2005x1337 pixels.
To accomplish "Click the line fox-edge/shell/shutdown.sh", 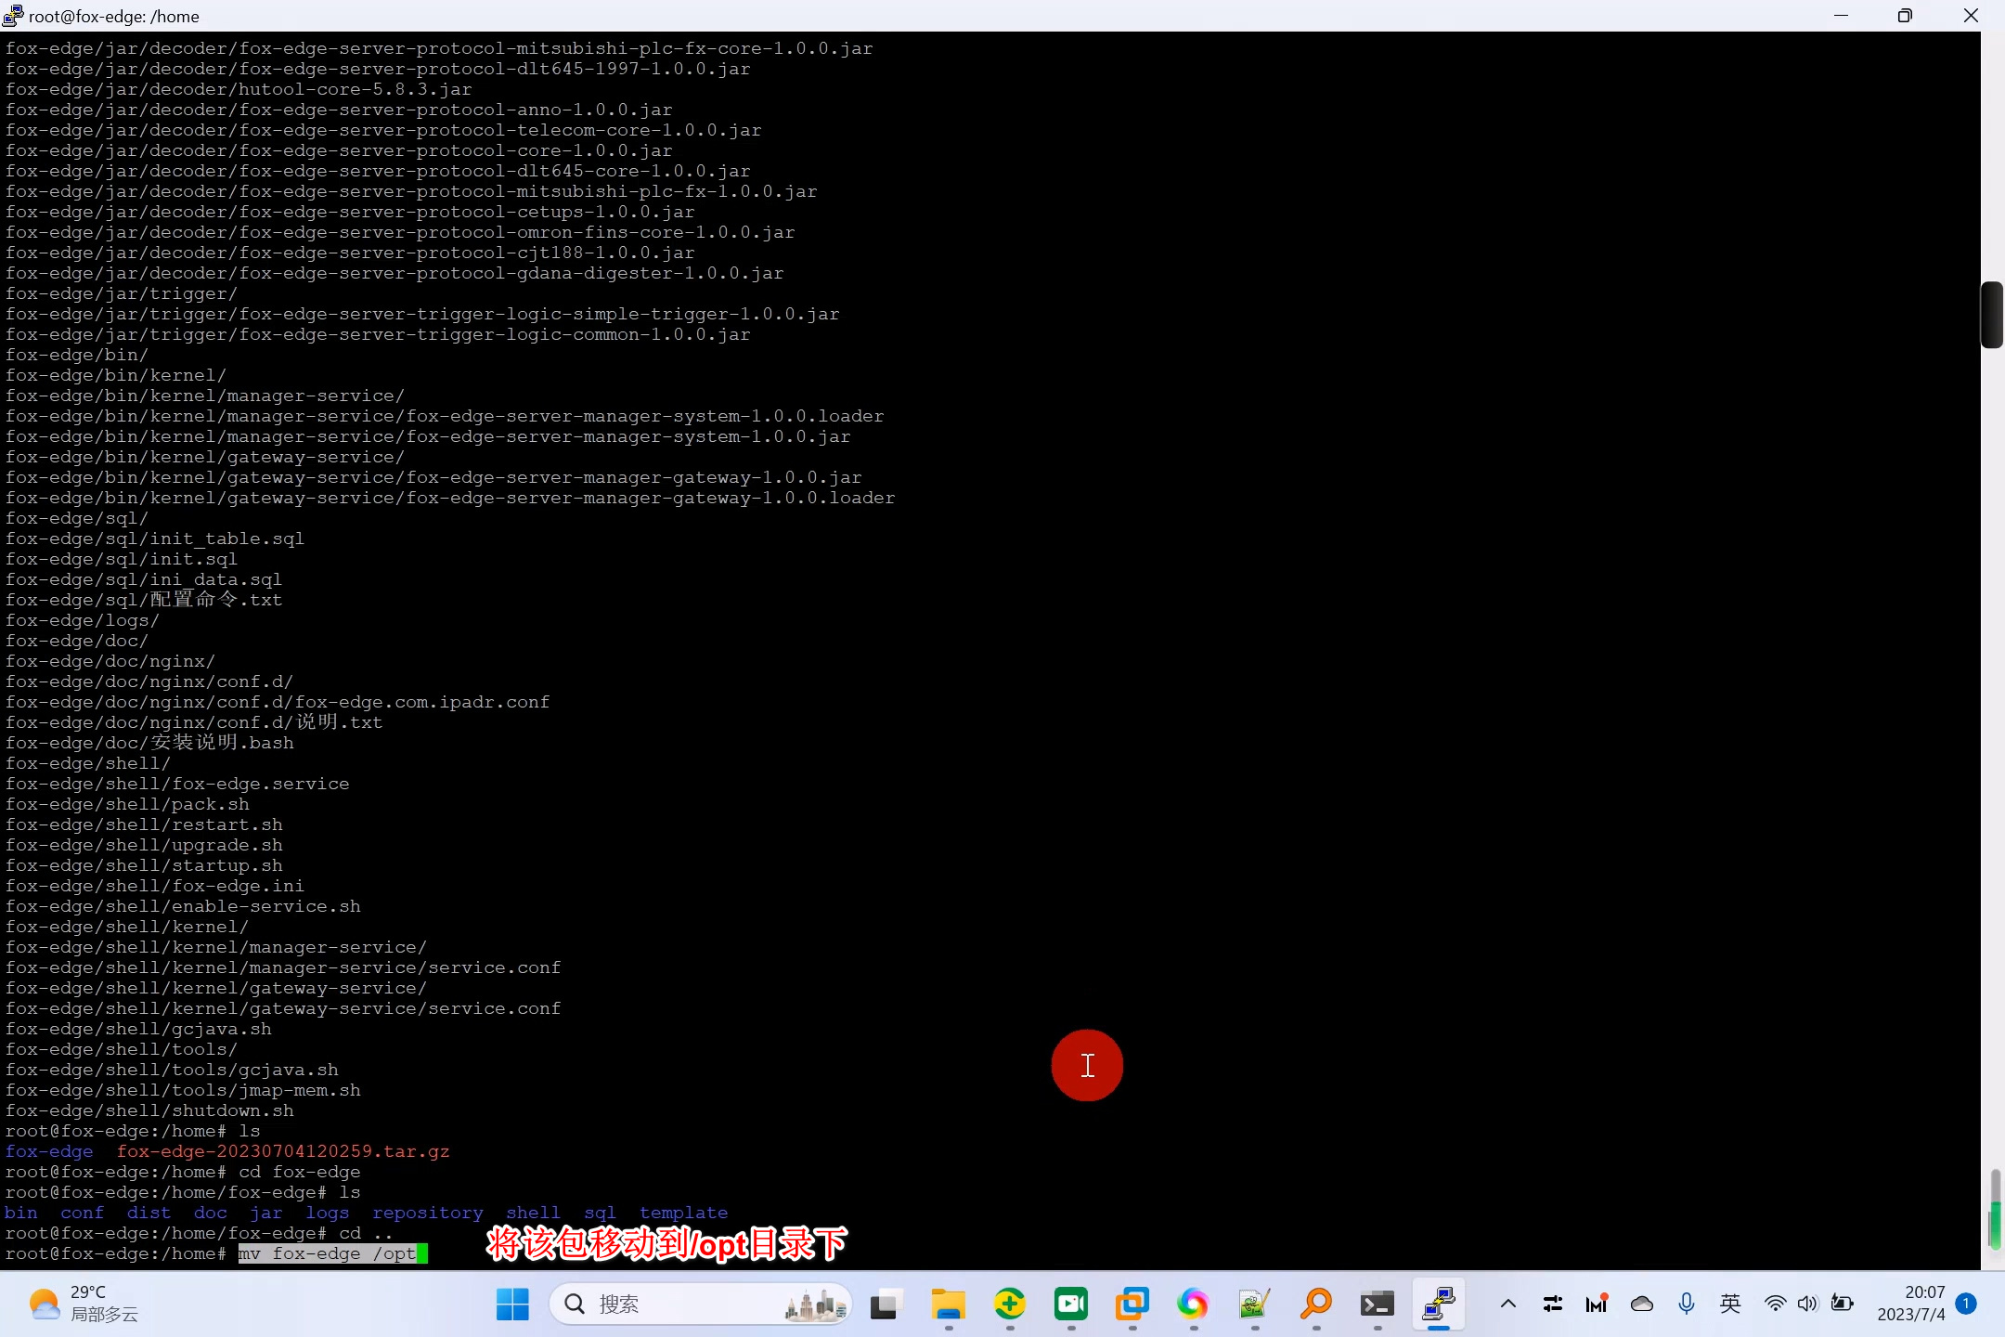I will point(149,1110).
